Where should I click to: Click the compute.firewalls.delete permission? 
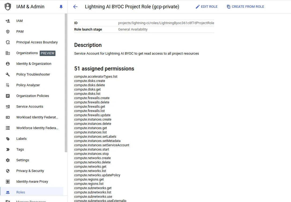(x=92, y=102)
